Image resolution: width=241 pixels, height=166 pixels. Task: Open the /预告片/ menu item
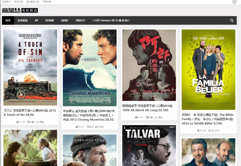point(80,20)
